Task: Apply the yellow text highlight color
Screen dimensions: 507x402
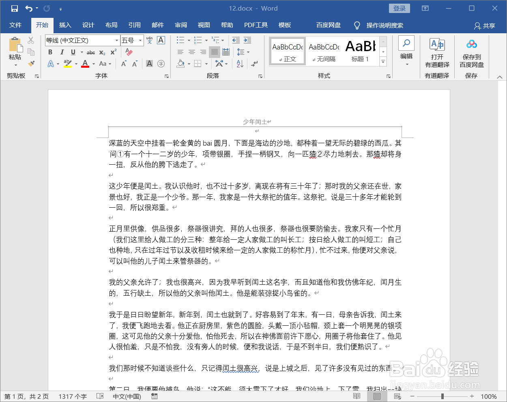Action: [68, 64]
